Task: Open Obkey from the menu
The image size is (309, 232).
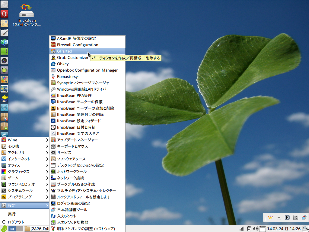Action: pos(87,64)
